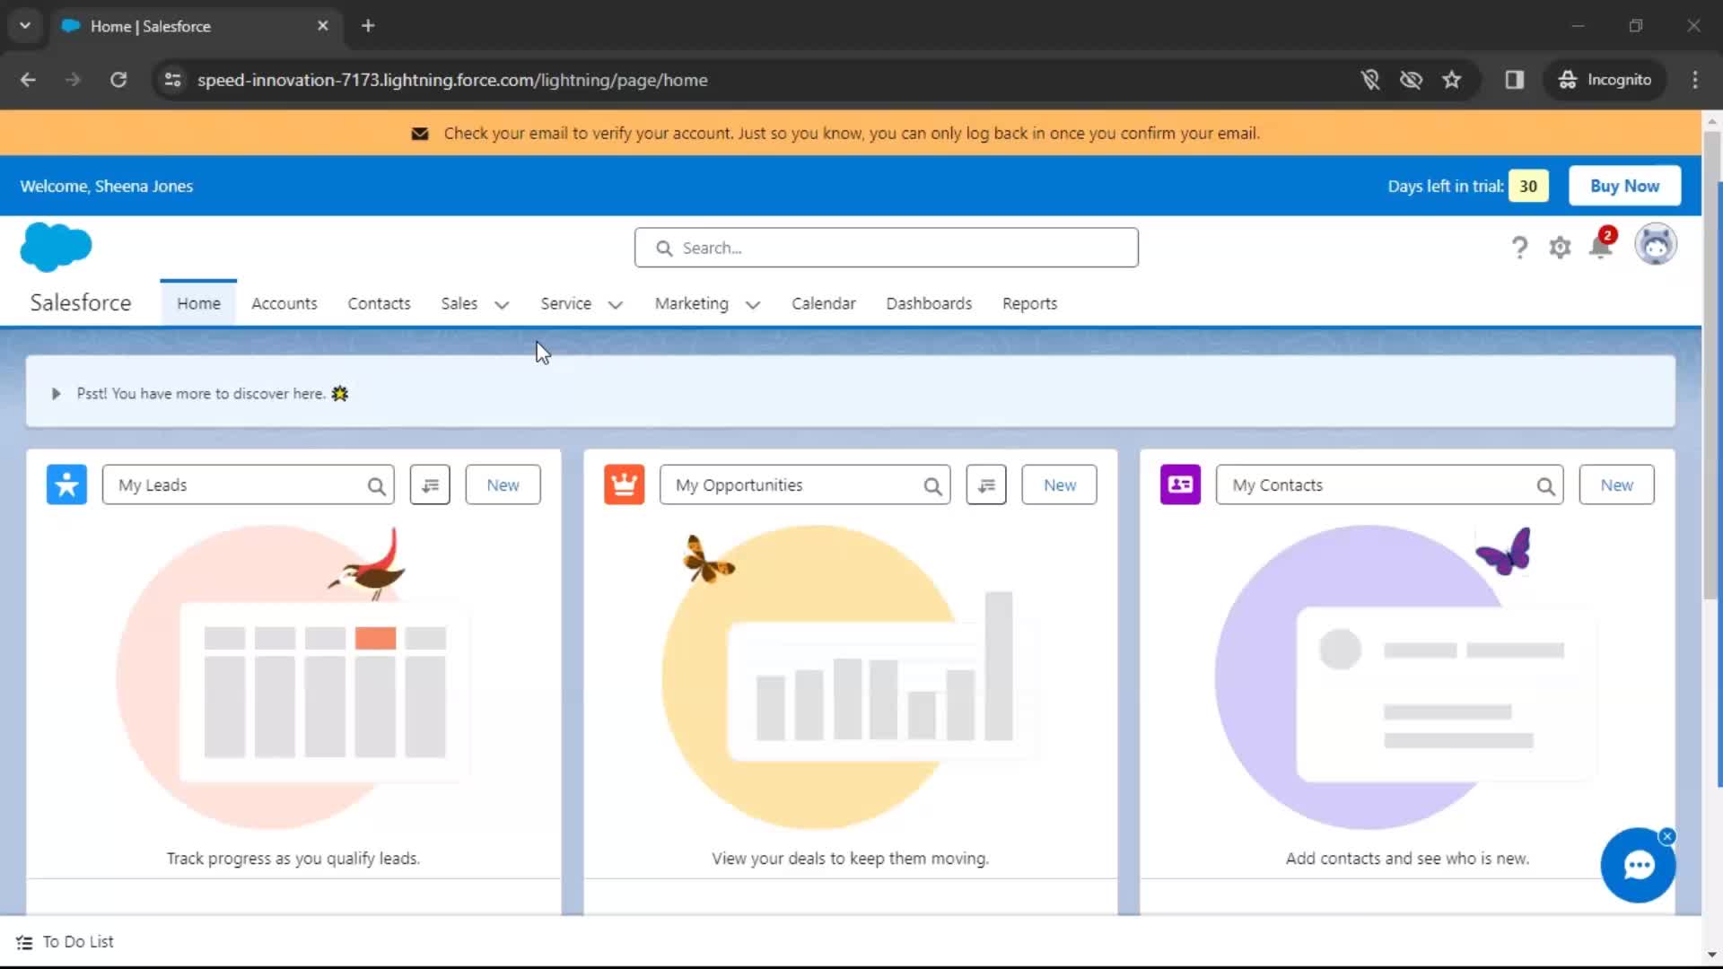Image resolution: width=1723 pixels, height=969 pixels.
Task: Click the 'Welcome, Sheena Jones' text
Action: 106,186
